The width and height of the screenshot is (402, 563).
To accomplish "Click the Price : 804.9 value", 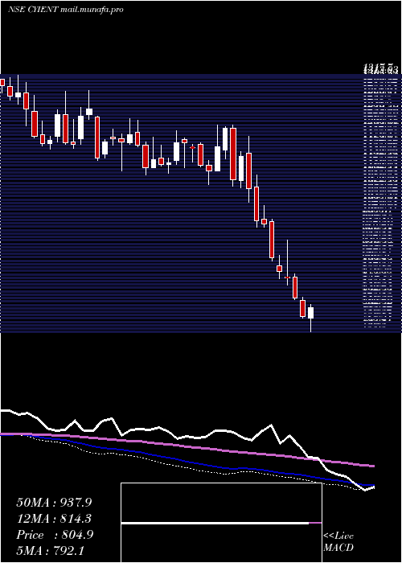I will click(x=55, y=535).
